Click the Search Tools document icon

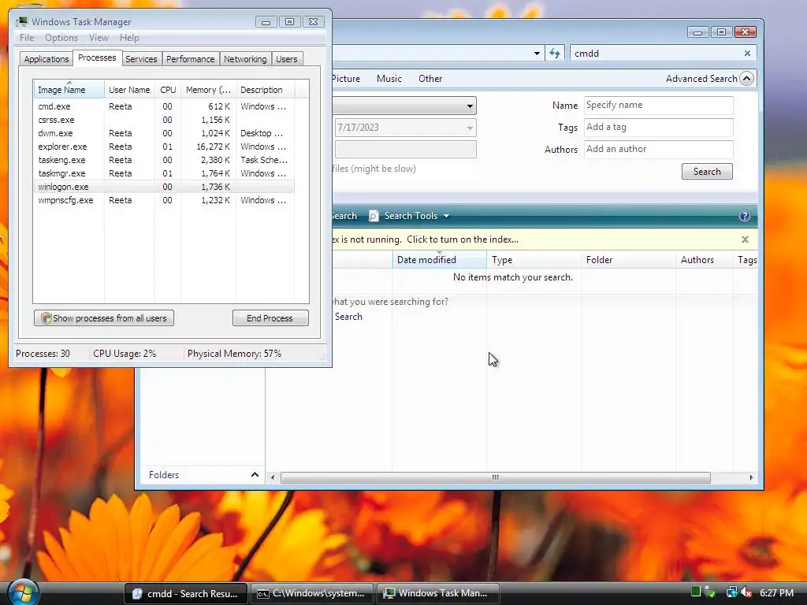pyautogui.click(x=374, y=216)
